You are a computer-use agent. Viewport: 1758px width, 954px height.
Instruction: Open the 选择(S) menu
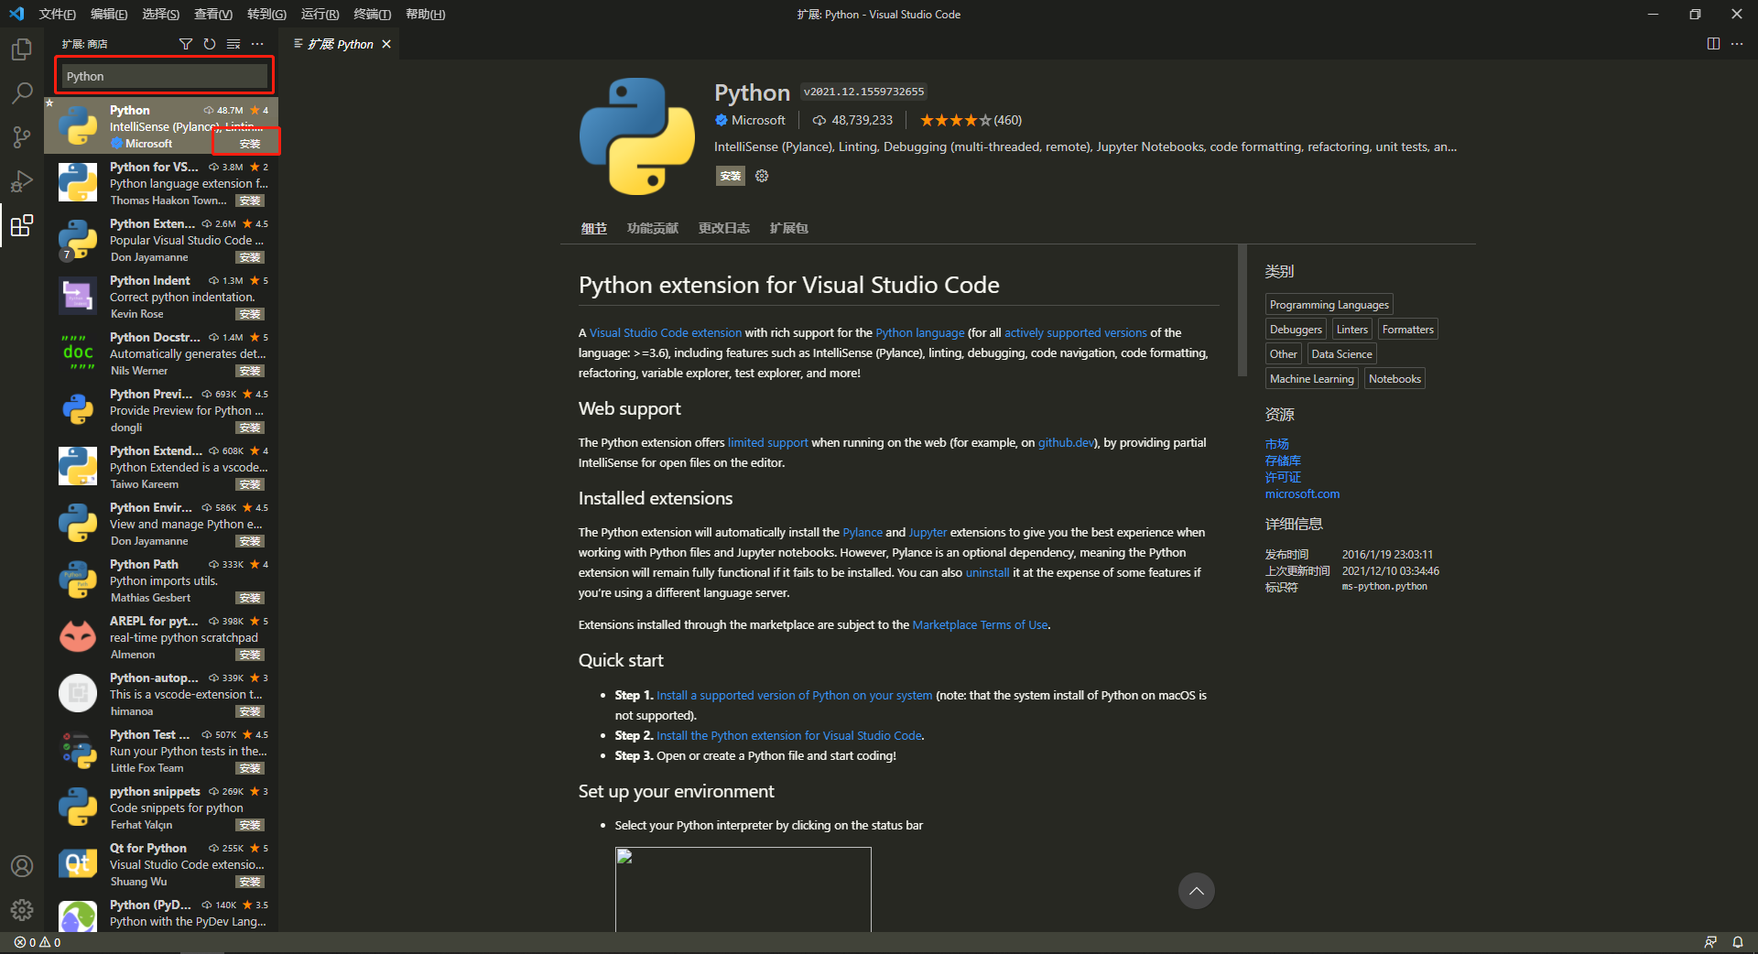(161, 14)
